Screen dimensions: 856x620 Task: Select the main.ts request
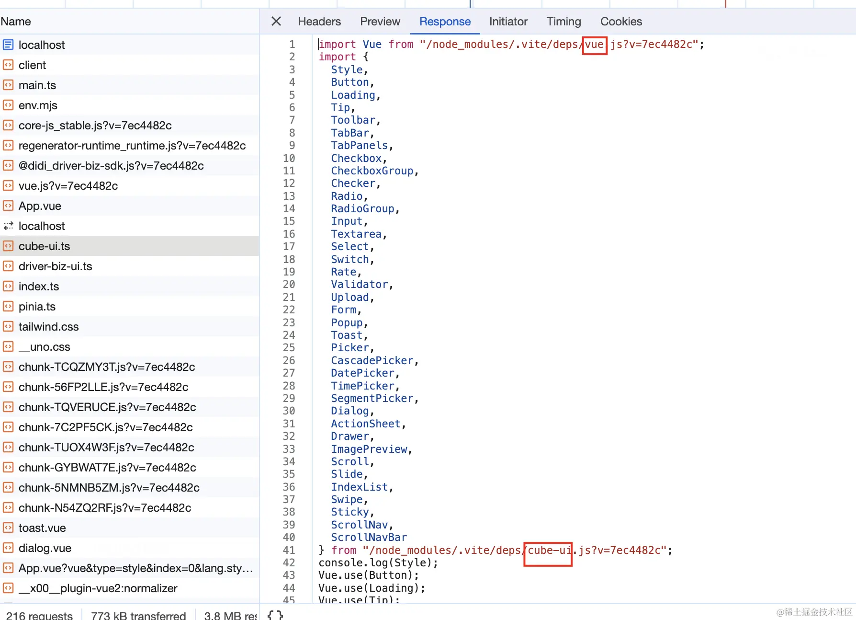(130, 85)
